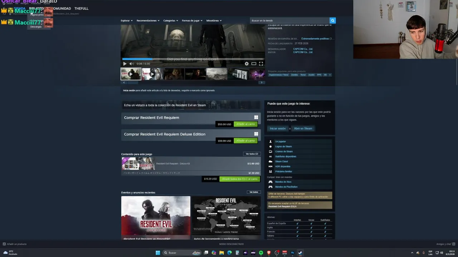The height and width of the screenshot is (257, 458).
Task: Switch to Steam in taskbar
Action: pos(300,253)
